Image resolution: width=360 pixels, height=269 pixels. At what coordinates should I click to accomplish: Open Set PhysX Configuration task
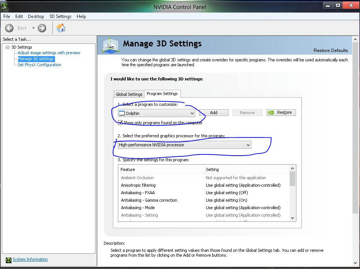[40, 65]
